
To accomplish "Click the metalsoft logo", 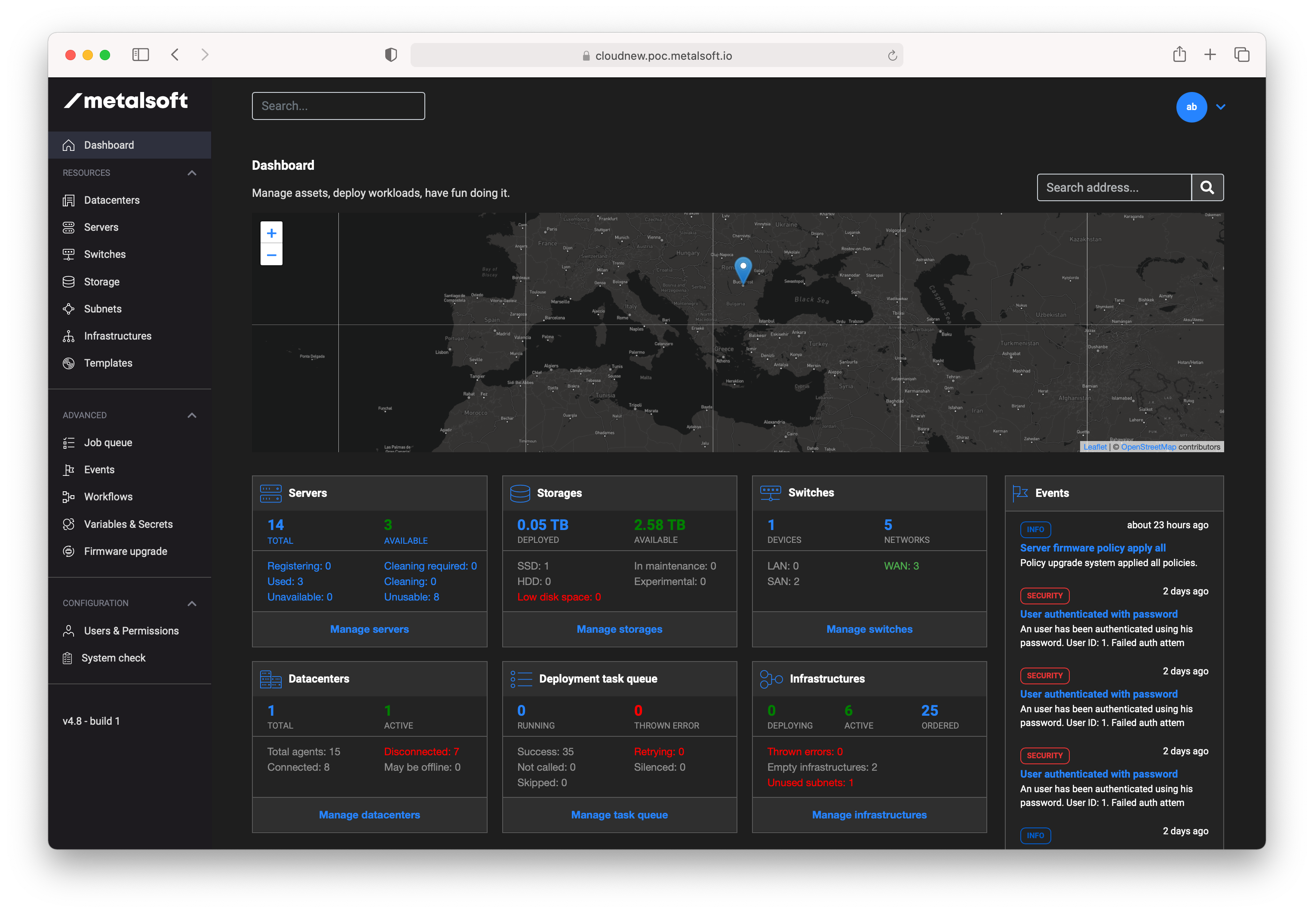I will click(126, 101).
